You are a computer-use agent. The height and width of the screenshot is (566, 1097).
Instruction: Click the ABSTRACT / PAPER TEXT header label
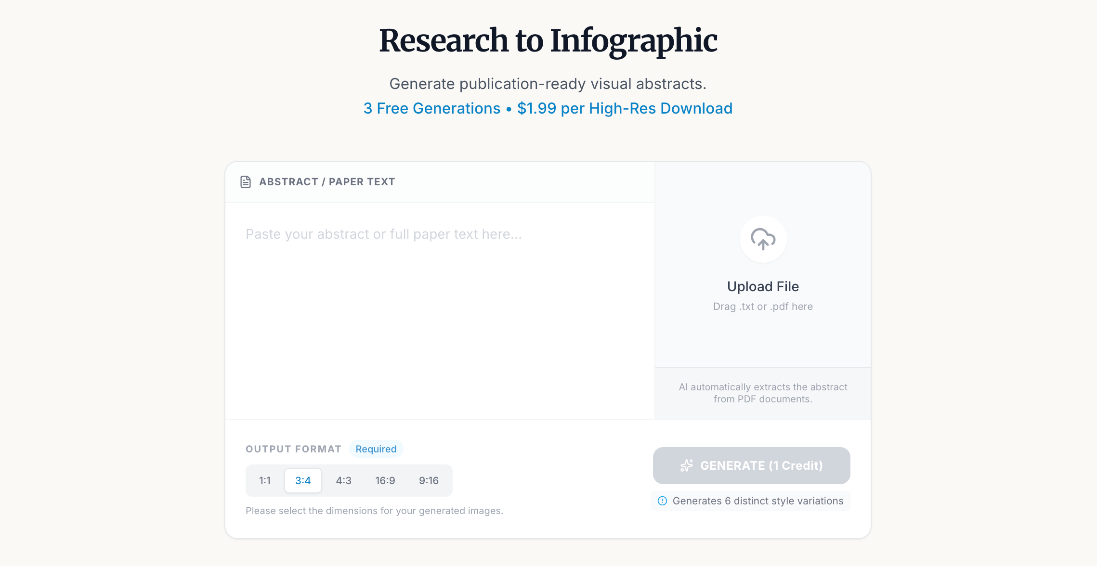pos(327,182)
